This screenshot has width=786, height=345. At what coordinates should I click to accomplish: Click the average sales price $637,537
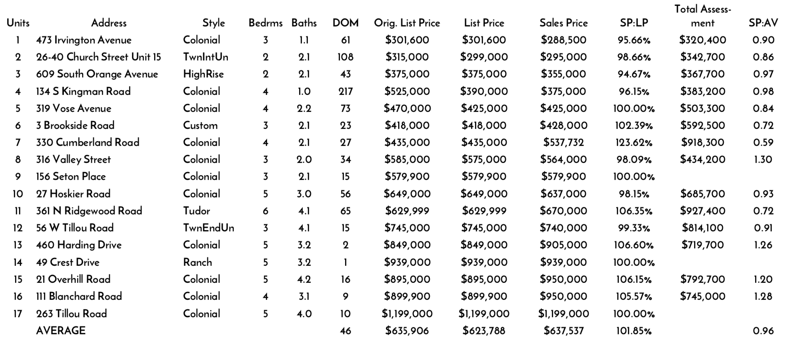point(563,331)
